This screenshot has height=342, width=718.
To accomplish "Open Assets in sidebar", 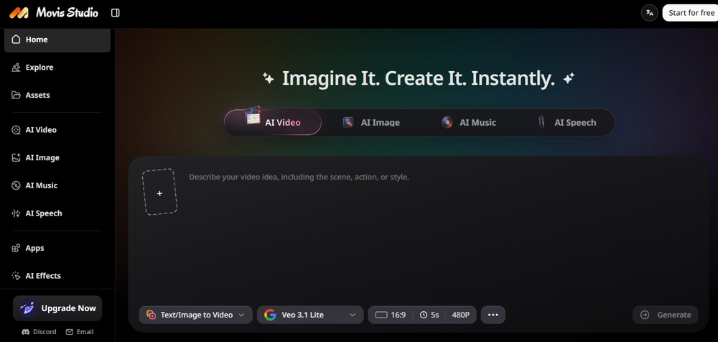I will pos(57,96).
